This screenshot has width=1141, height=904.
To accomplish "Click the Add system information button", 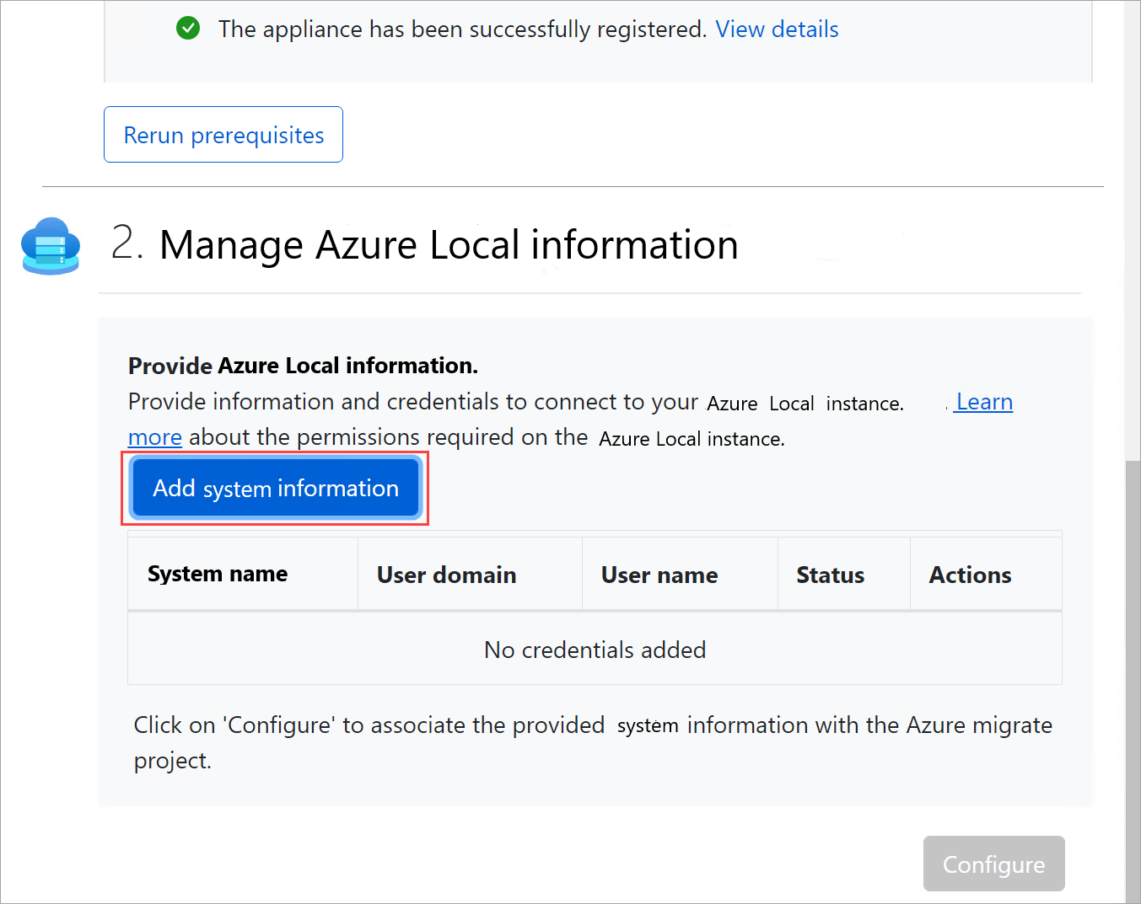I will click(275, 488).
